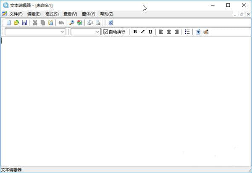252x173 pixels.
Task: Click the Paste clipboard icon
Action: pos(50,23)
